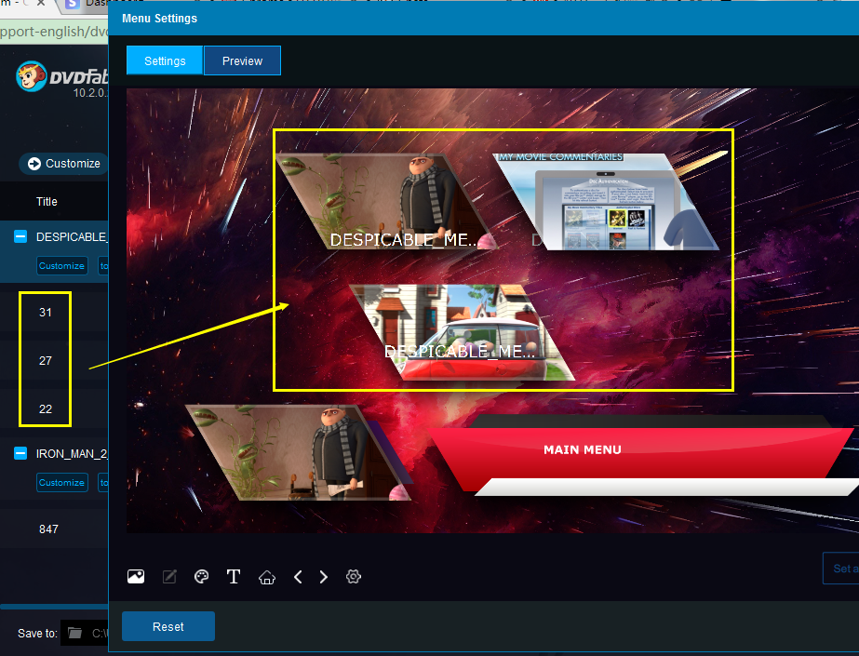Collapse the DESPICABLE_ME title group
The width and height of the screenshot is (859, 656).
point(20,236)
